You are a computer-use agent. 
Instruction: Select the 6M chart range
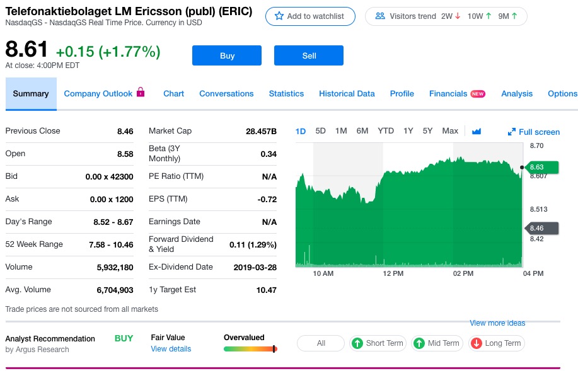(362, 131)
